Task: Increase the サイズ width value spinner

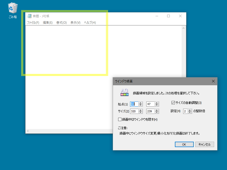Action: (x=140, y=110)
